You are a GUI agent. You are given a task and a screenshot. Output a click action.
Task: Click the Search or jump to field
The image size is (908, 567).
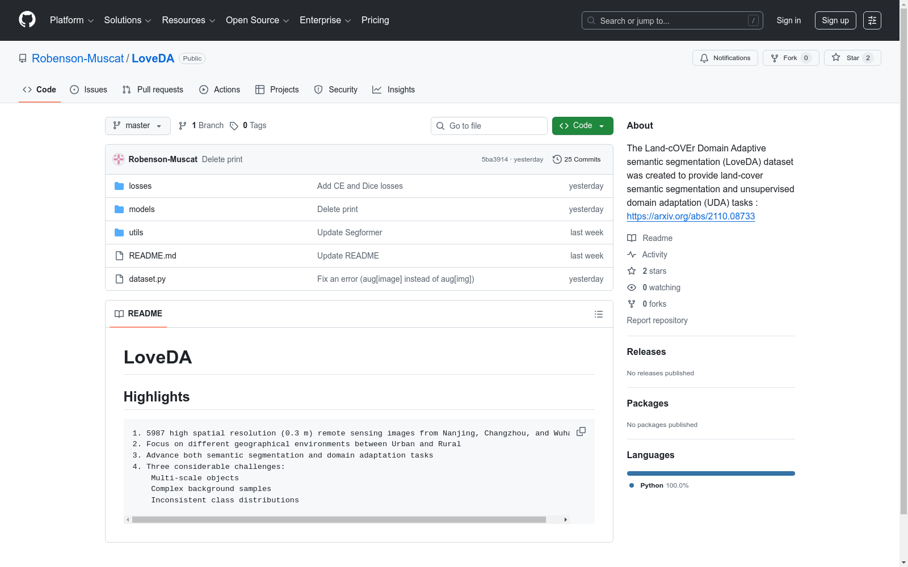[672, 20]
